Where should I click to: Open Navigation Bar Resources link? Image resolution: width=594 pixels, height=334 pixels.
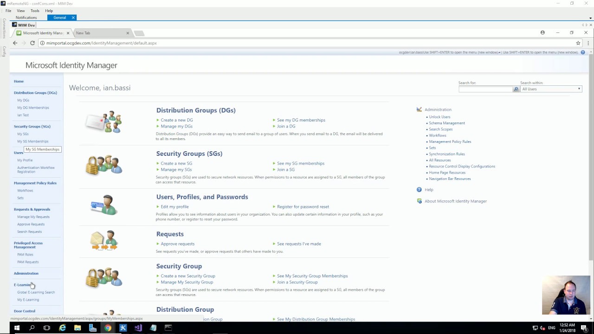450,179
